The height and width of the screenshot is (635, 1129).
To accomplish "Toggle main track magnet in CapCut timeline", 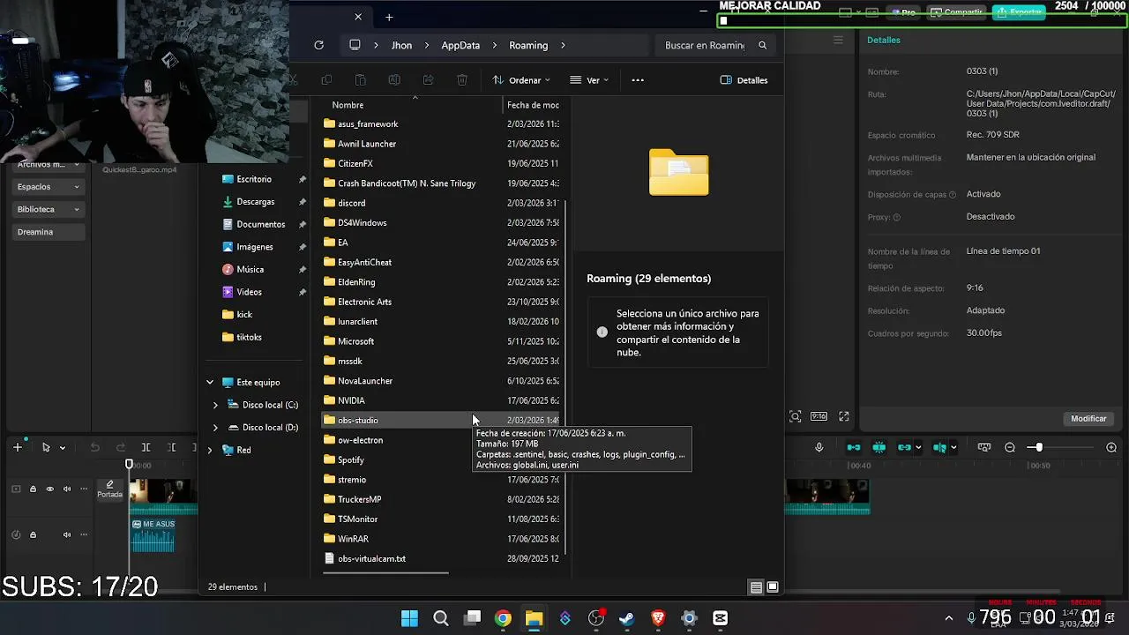I will pos(854,447).
